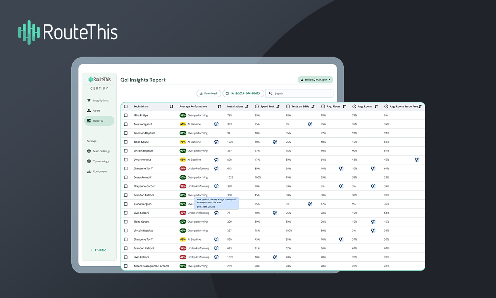Open Omar Herwitz's Avg. Rooms Issue Free lightbulb
The height and width of the screenshot is (298, 496).
point(417,159)
